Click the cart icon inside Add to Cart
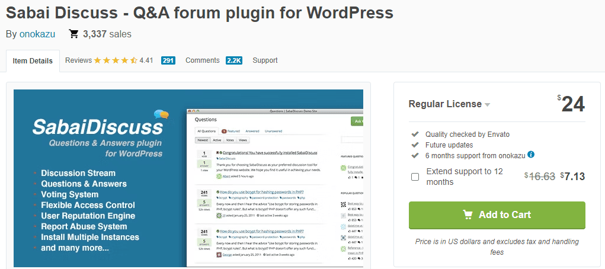The image size is (605, 269). (x=468, y=214)
